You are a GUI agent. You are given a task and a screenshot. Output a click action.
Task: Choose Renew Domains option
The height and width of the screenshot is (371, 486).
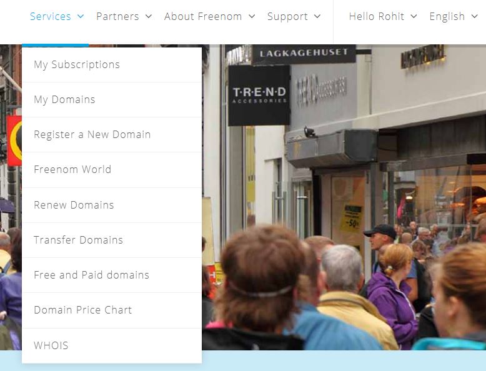[x=112, y=205]
